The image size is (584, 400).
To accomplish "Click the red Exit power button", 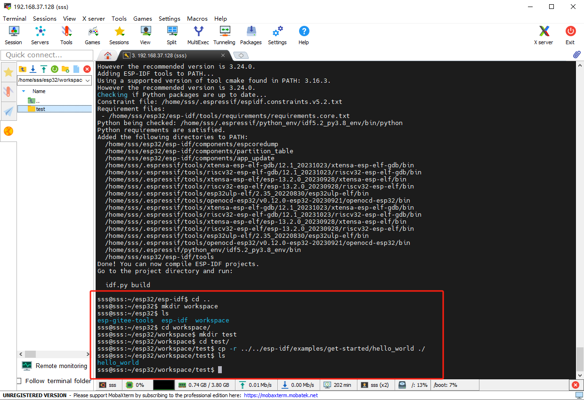I will click(570, 36).
